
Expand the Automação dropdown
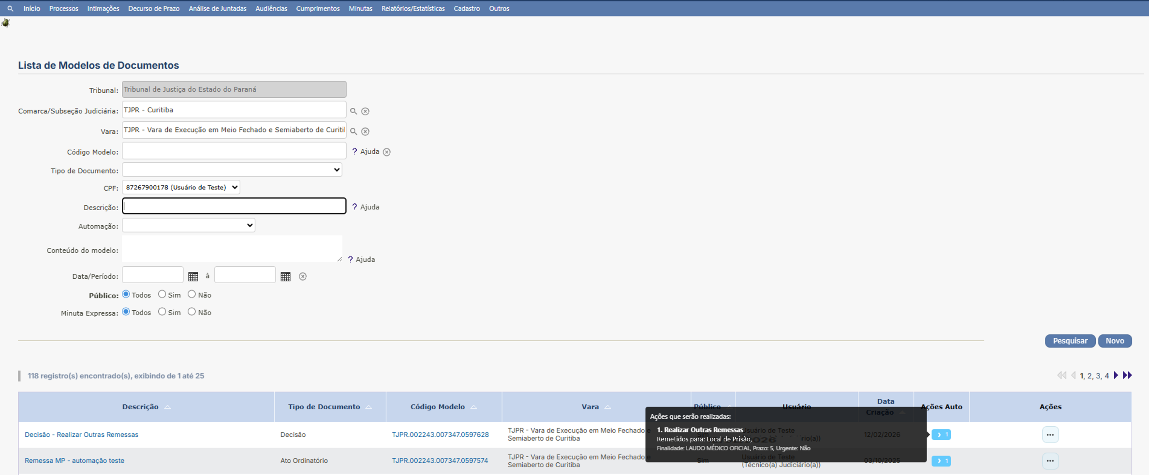tap(189, 225)
